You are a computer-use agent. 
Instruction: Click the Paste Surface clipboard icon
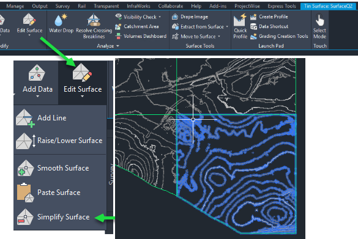coord(25,193)
